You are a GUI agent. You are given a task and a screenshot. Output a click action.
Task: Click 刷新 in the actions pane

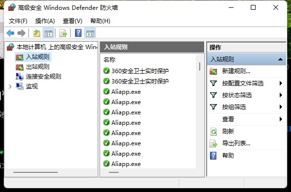pyautogui.click(x=228, y=132)
